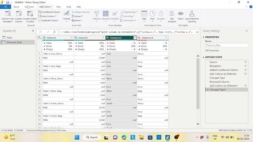Select the Discount_Rate query
The image size is (253, 142).
(18, 42)
